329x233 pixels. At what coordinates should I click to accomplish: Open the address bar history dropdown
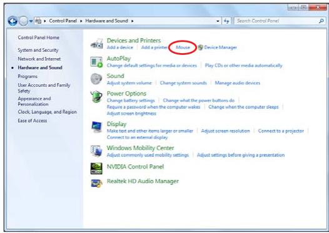218,21
